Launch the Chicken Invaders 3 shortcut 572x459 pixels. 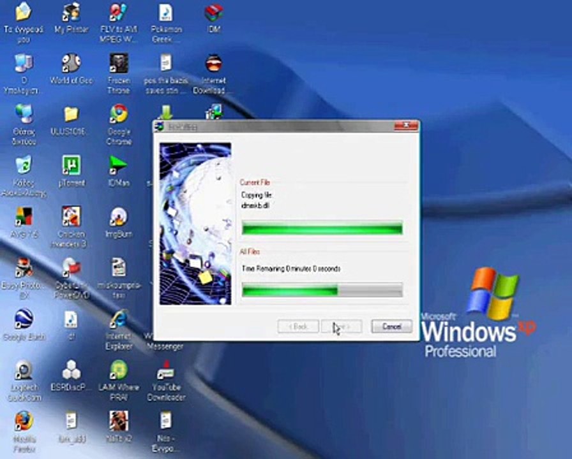[71, 216]
